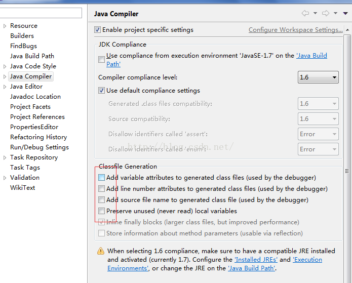Expand the Java Code Style node

click(5, 66)
